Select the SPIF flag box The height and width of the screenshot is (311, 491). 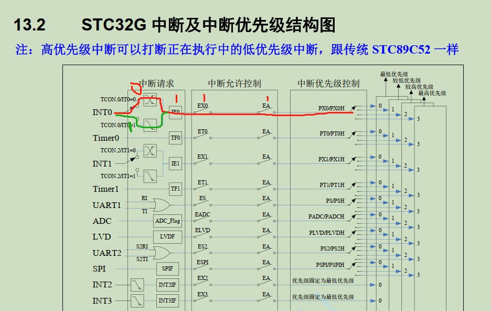coord(167,268)
